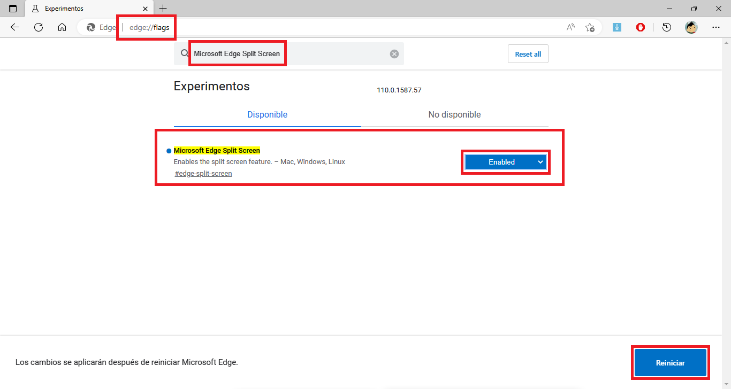Switch to the No disponible tab

(x=454, y=115)
